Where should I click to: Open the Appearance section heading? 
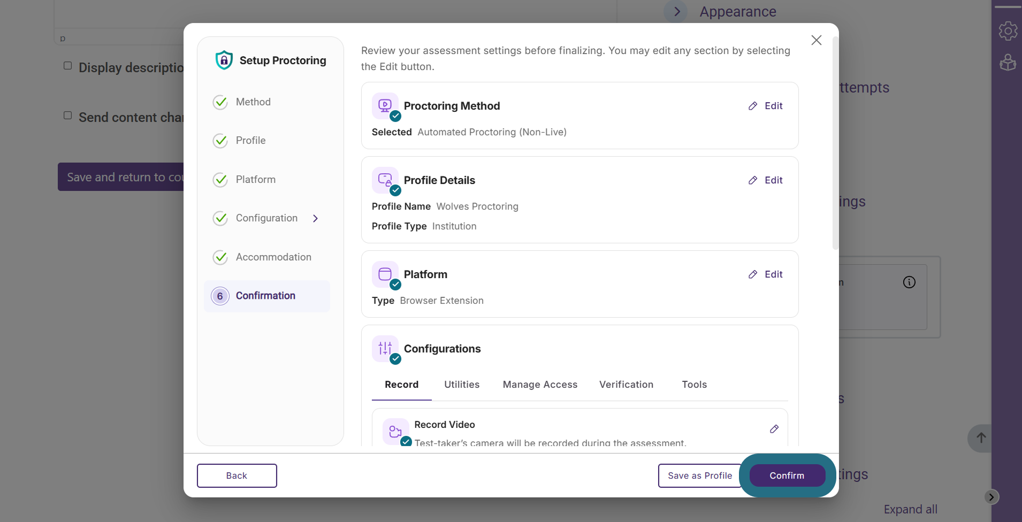tap(738, 11)
